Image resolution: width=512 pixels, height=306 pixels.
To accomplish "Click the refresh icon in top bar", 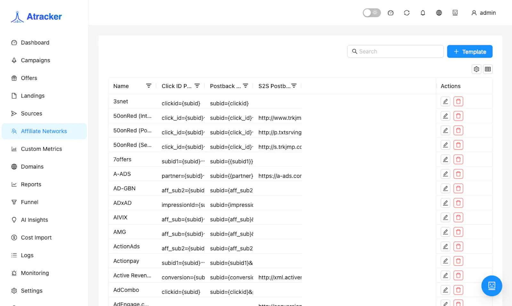I will (x=407, y=13).
